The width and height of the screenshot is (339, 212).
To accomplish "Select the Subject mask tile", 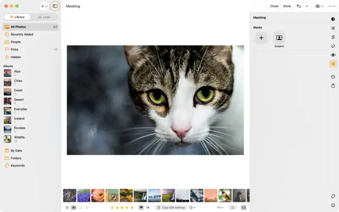I will tap(279, 38).
